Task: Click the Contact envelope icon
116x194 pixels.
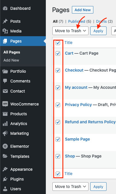Action: (5, 91)
